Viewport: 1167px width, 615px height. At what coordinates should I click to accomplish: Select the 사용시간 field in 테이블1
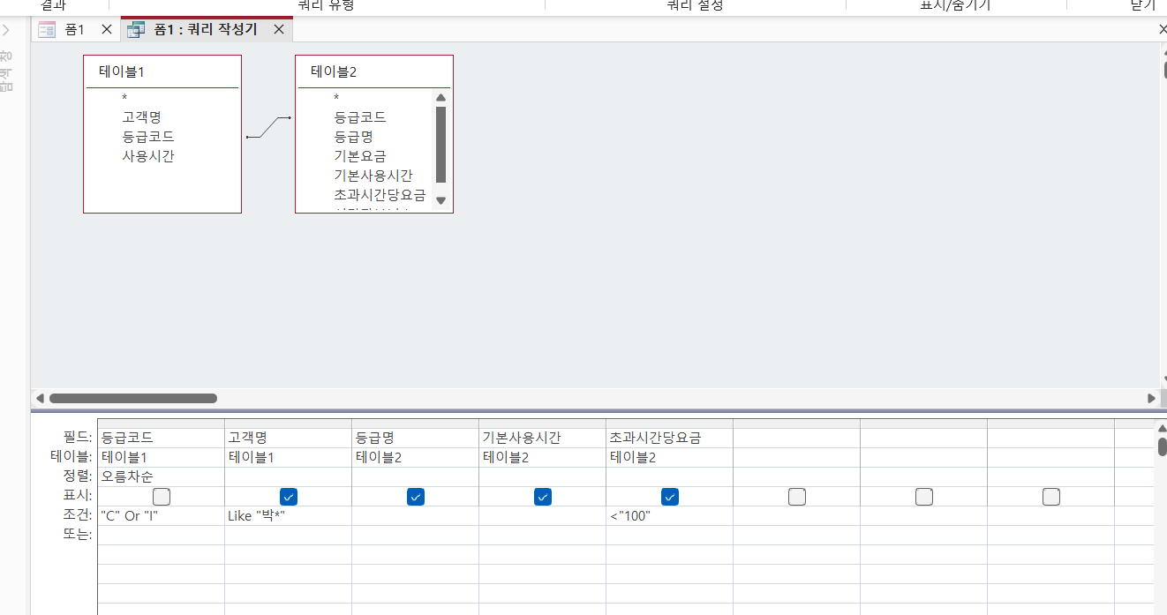[148, 156]
